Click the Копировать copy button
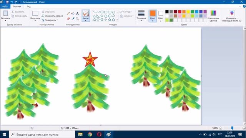 [19, 16]
